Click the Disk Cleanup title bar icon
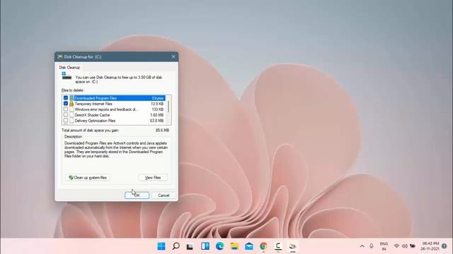The image size is (453, 254). pos(59,56)
